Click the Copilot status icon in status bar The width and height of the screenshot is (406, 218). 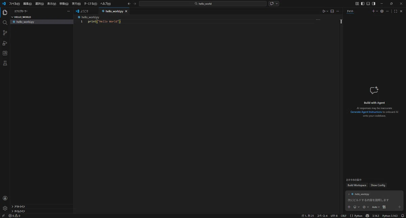coord(367,216)
